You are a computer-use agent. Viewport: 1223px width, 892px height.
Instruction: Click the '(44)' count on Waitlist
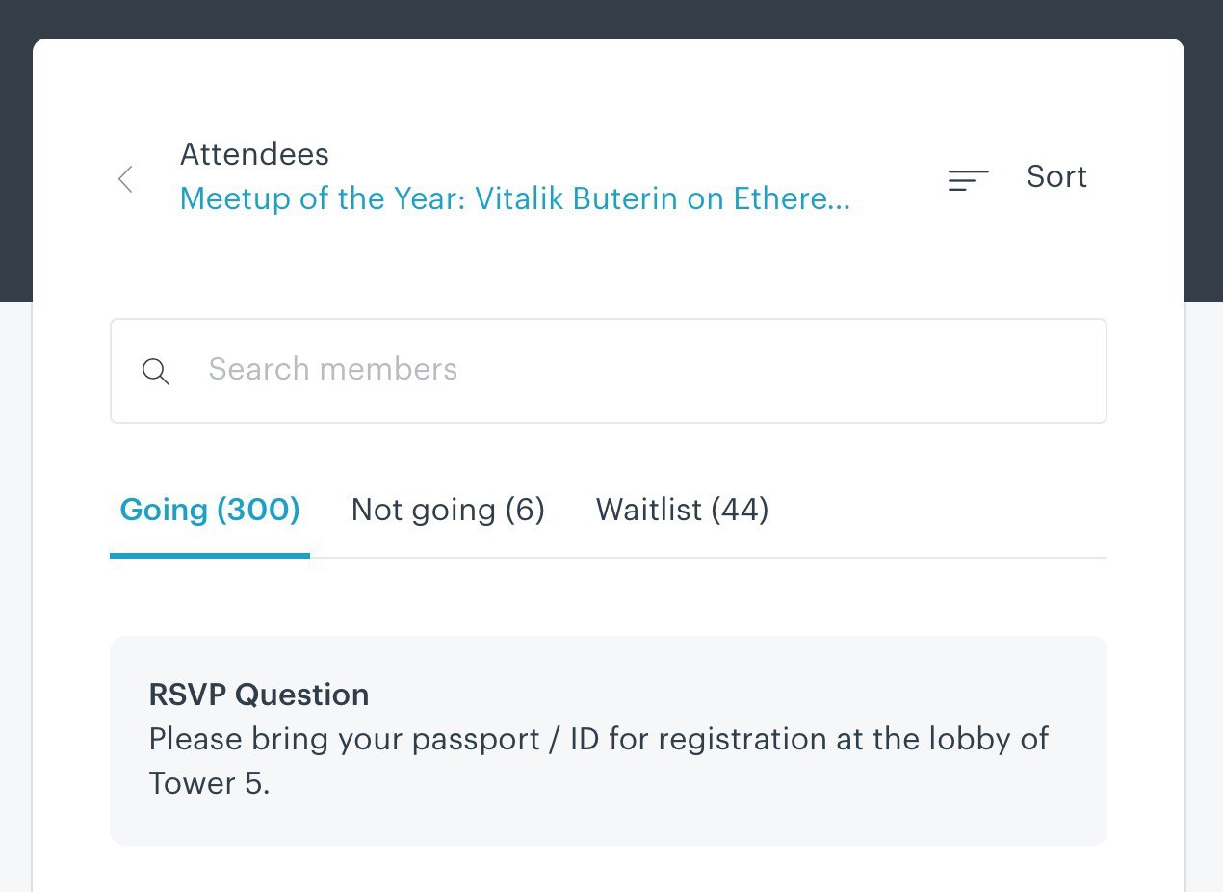coord(740,510)
